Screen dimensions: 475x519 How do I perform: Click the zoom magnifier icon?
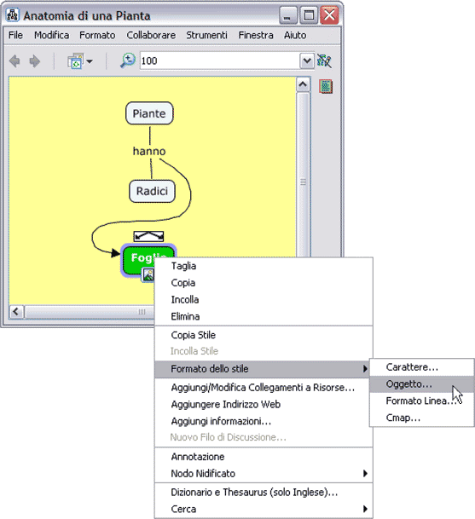(128, 61)
